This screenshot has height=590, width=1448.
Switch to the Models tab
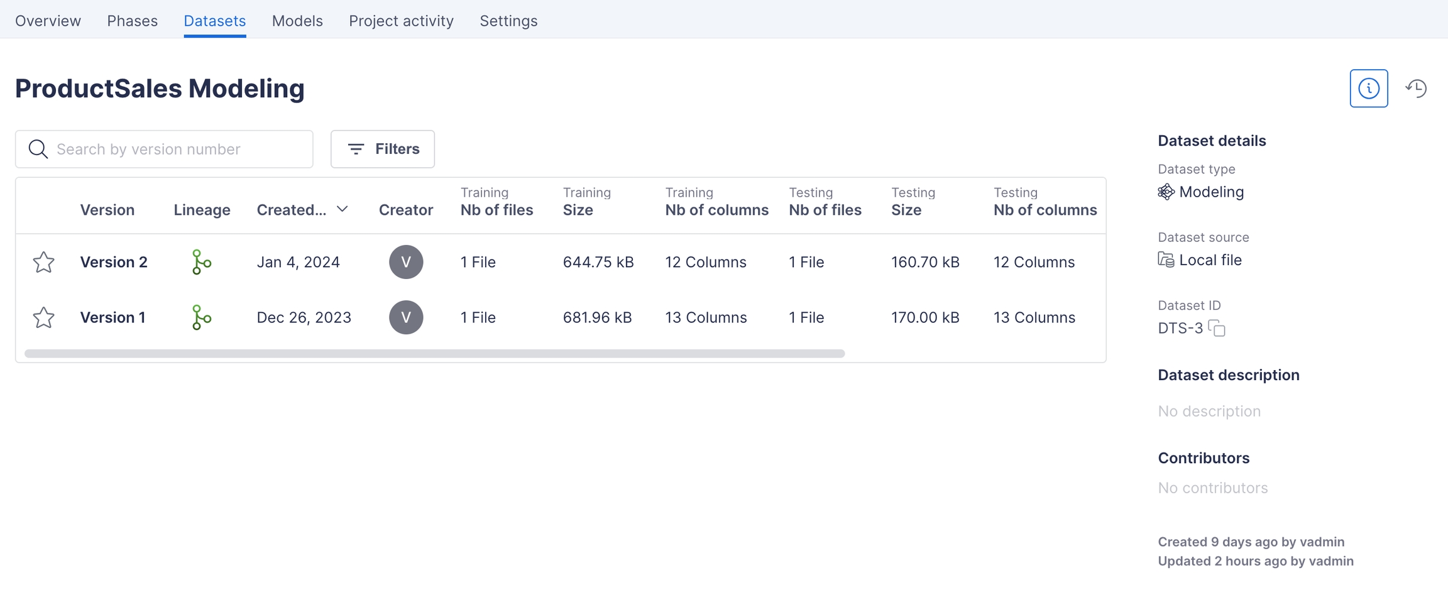point(297,21)
